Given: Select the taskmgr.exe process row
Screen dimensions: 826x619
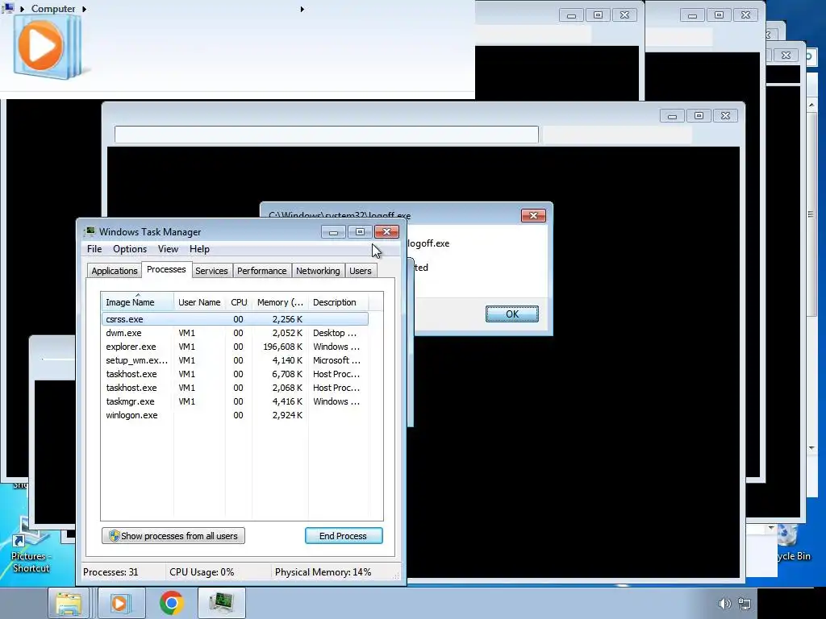Looking at the screenshot, I should point(235,401).
